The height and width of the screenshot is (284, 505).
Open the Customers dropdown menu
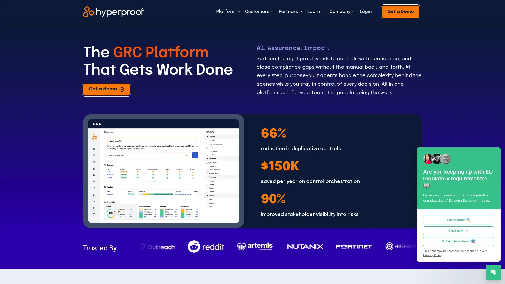click(x=259, y=12)
